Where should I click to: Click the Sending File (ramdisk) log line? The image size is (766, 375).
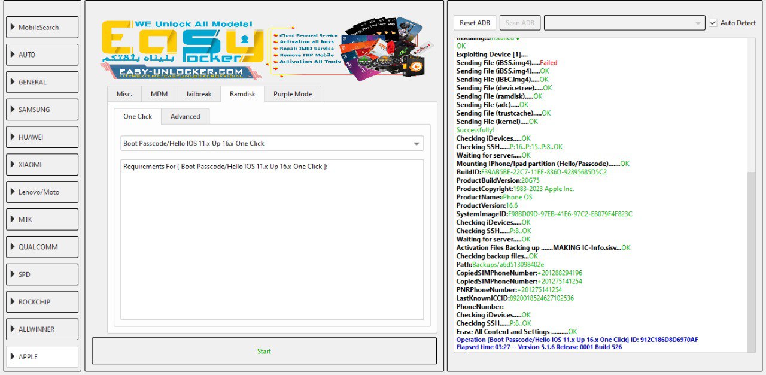500,96
